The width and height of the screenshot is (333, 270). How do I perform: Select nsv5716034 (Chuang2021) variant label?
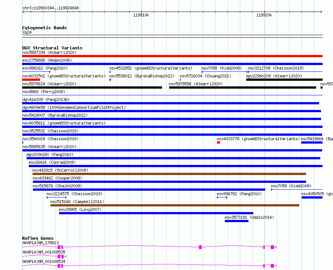pyautogui.click(x=205, y=76)
